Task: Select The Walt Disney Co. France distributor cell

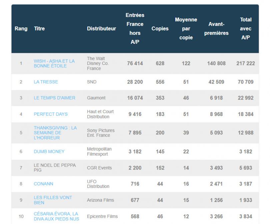Action: click(98, 64)
